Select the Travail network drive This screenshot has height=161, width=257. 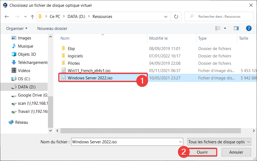pos(33,112)
